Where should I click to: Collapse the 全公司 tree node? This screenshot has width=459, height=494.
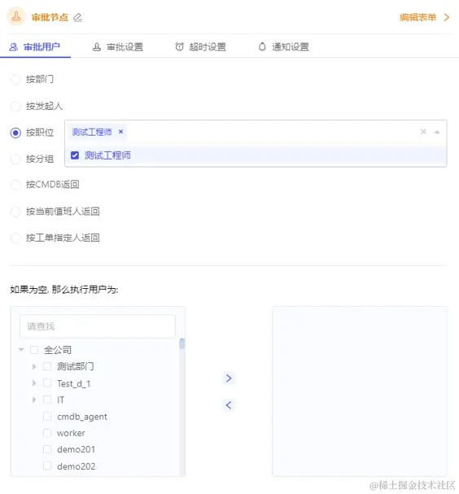21,349
